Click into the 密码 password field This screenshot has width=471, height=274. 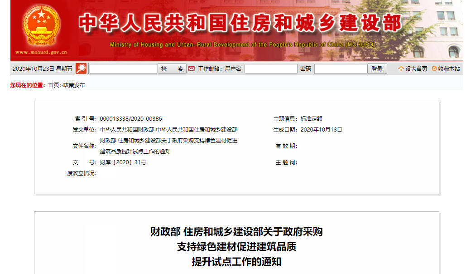click(x=341, y=68)
